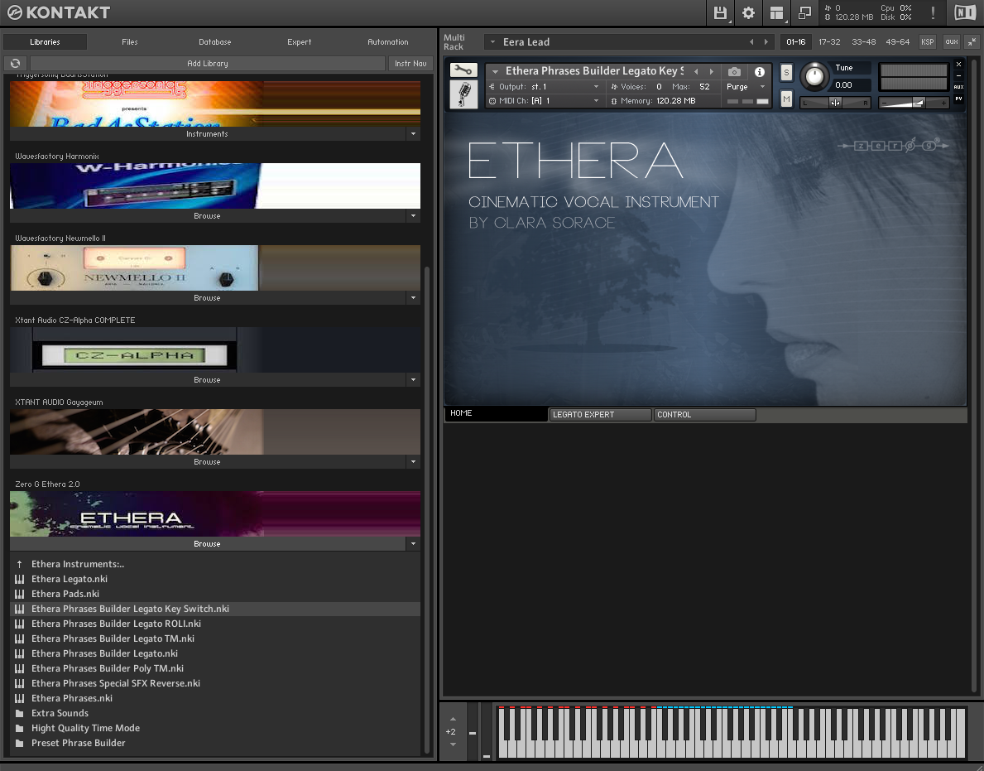Expand Xtant Audio CZ-Alpha options arrow
The image size is (984, 771).
point(413,380)
